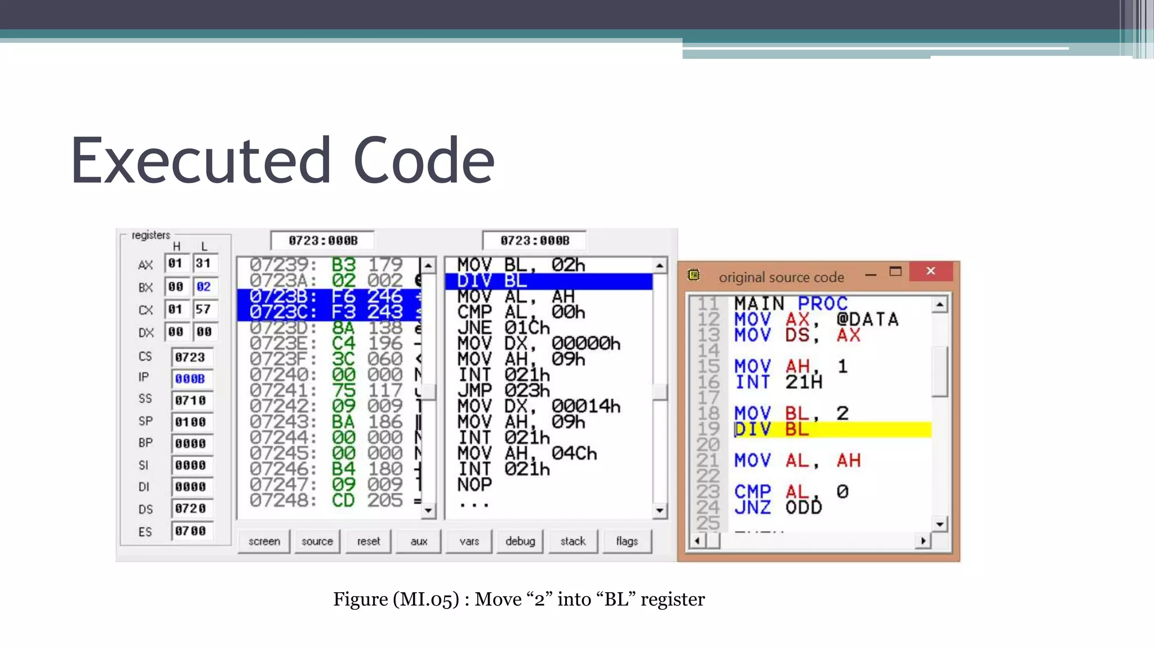The height and width of the screenshot is (649, 1154).
Task: Maximize the original source code window
Action: coord(895,272)
